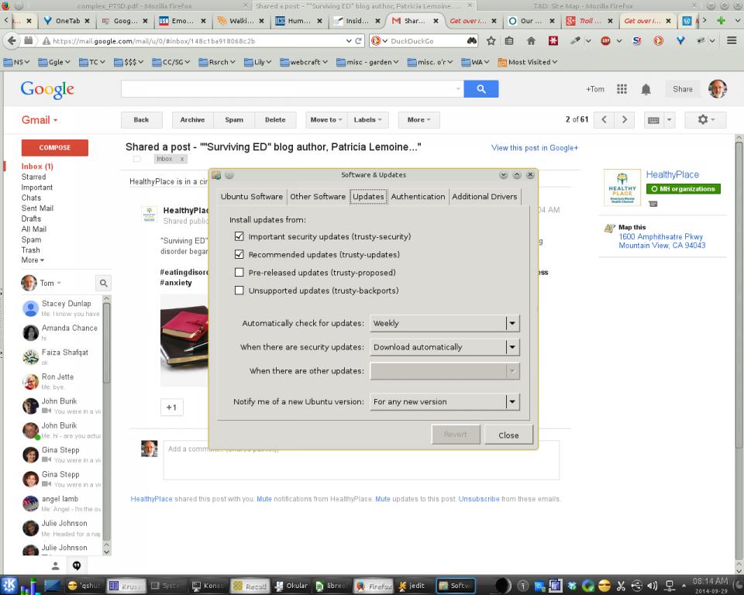Enable Pre-released updates (trusty-proposed)

coord(239,273)
